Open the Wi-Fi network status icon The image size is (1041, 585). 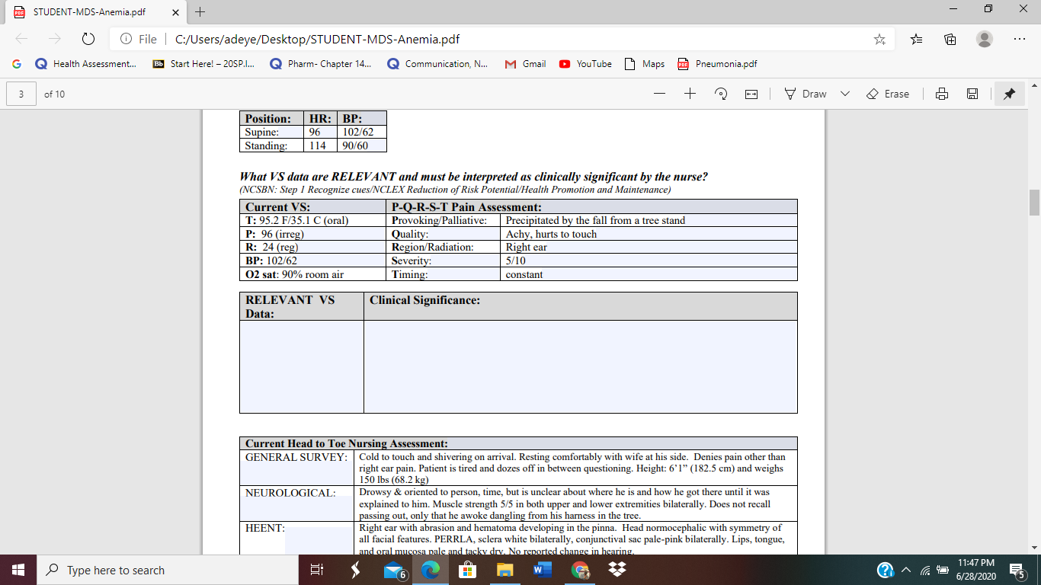(x=924, y=570)
